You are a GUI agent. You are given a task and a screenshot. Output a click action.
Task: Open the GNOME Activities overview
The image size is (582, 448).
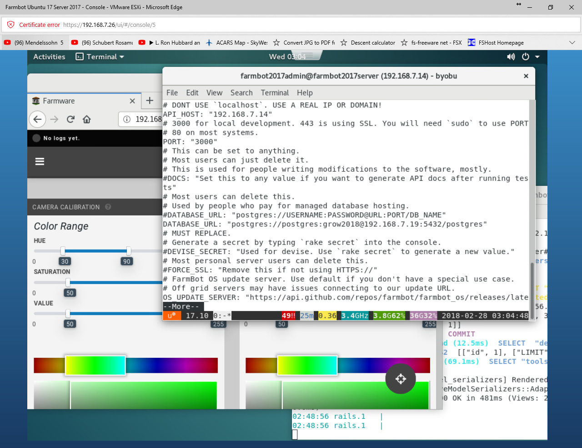point(49,56)
